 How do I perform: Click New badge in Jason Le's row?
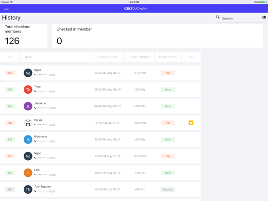167,106
